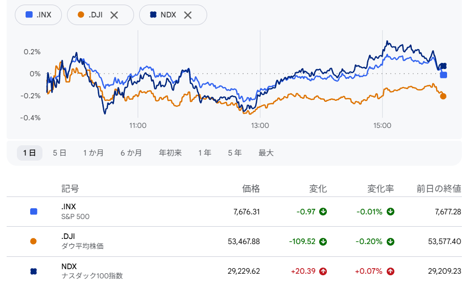Click the orange end point on chart
467x285 pixels.
pos(443,96)
